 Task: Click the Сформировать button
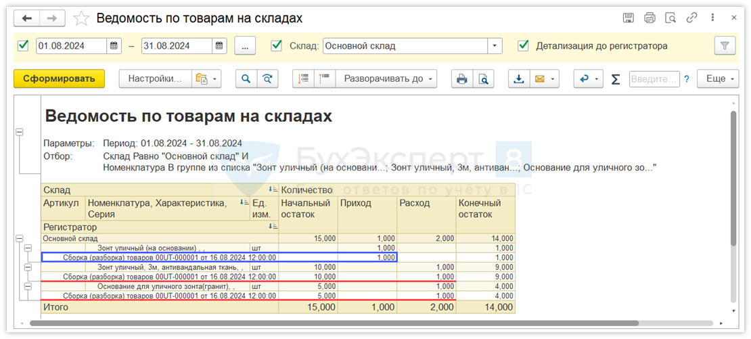[x=59, y=79]
